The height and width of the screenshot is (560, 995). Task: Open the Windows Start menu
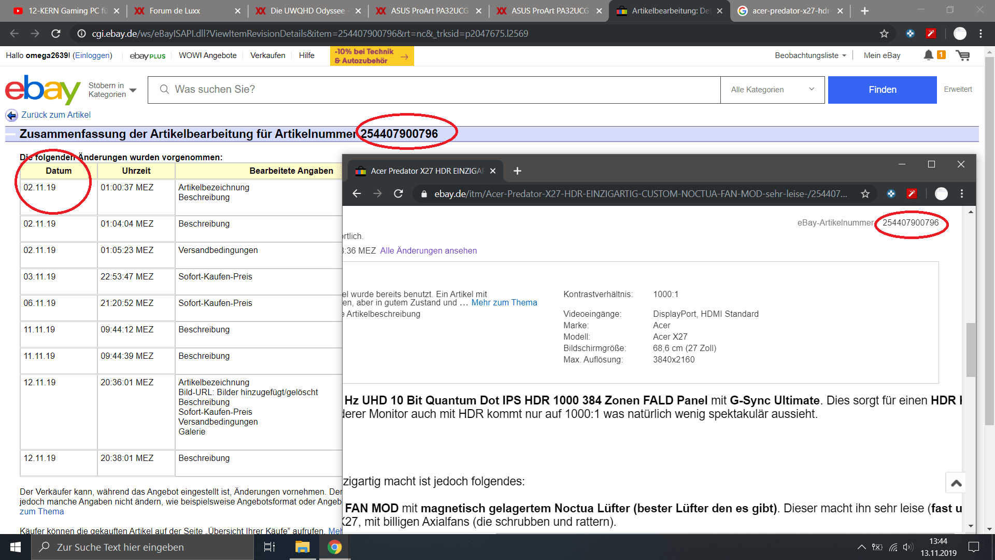pos(16,547)
